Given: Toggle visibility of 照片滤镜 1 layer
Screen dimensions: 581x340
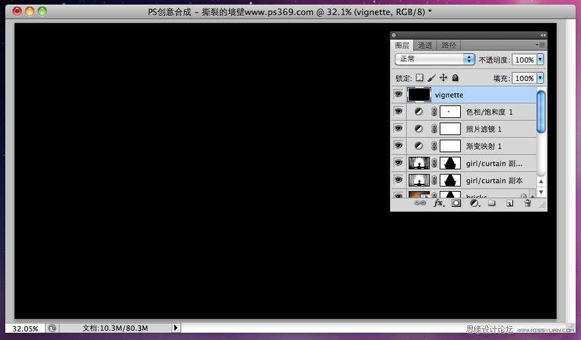Looking at the screenshot, I should 398,128.
